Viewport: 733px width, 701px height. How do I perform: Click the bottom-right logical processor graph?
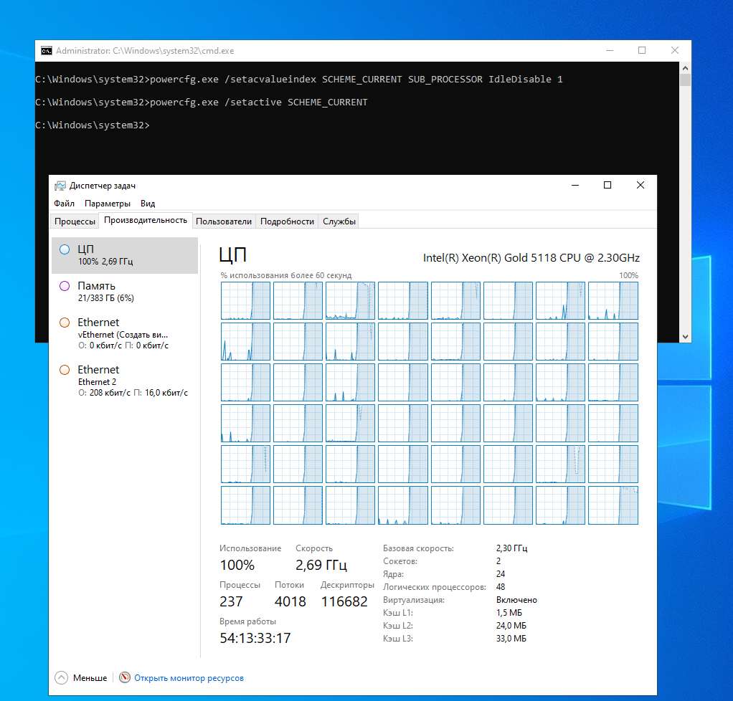pyautogui.click(x=613, y=505)
